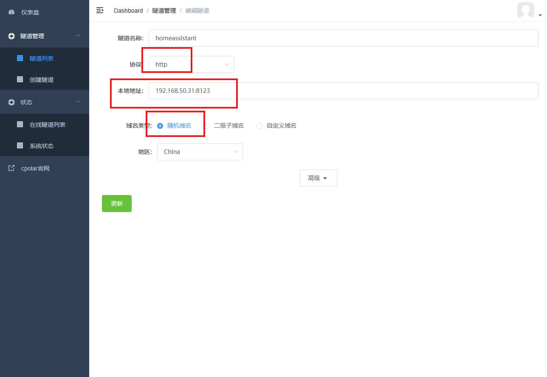
Task: Click the caret beside the user avatar
Action: (x=540, y=15)
